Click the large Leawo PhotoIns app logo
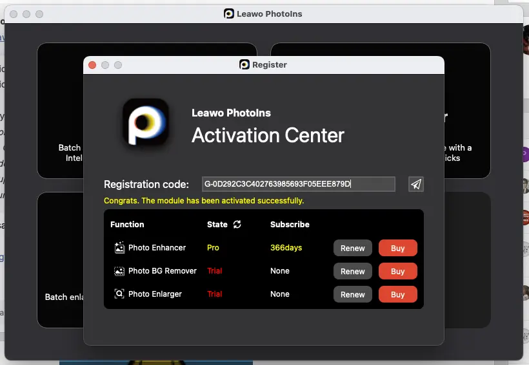529x365 pixels. [146, 122]
